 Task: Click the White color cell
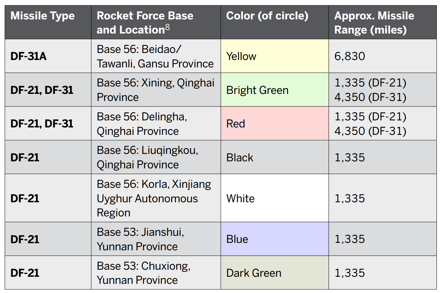274,198
